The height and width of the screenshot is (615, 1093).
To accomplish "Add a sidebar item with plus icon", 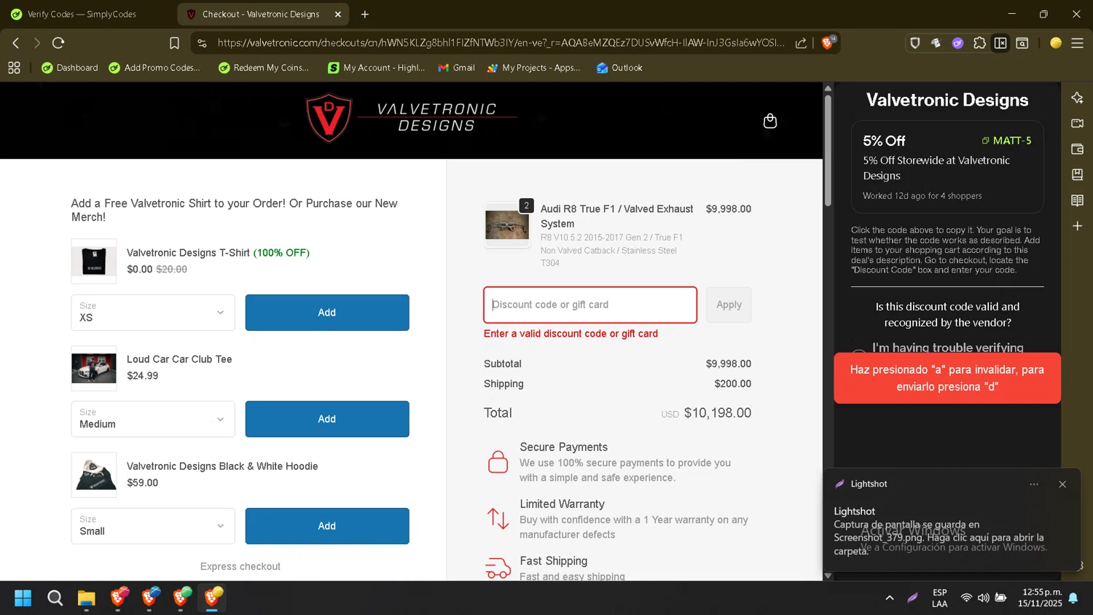I will coord(1077,226).
